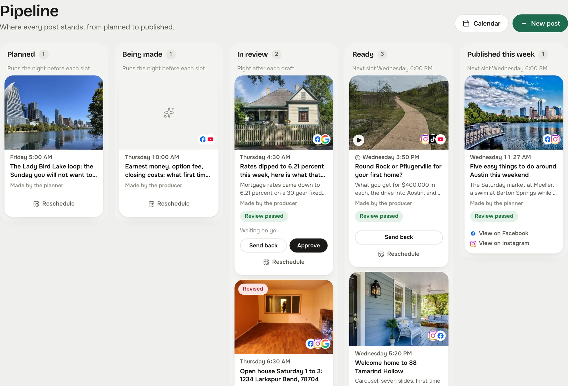The height and width of the screenshot is (386, 568).
Task: View the Austin weekend post on Facebook
Action: tap(500, 233)
